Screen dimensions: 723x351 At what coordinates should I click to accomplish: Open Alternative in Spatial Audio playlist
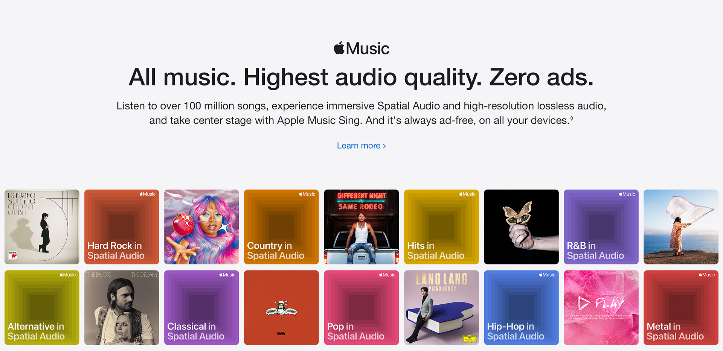[42, 307]
